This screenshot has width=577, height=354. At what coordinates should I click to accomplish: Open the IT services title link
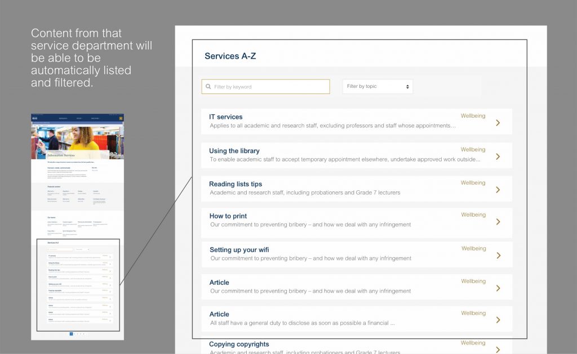225,117
